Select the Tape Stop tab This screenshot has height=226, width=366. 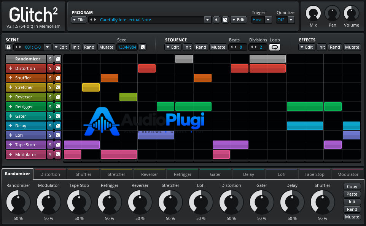[314, 174]
